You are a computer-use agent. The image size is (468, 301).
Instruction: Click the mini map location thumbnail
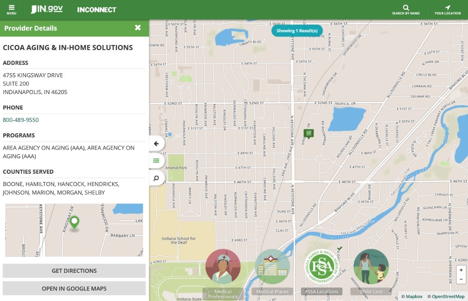coord(74,230)
